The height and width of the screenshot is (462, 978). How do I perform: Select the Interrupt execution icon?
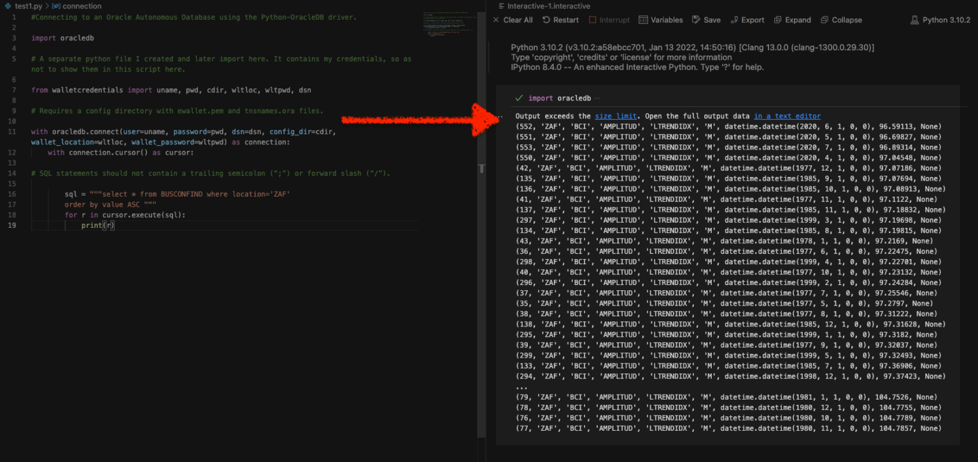(x=593, y=20)
